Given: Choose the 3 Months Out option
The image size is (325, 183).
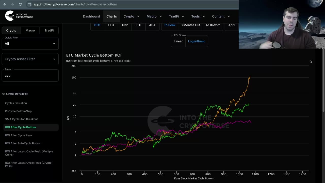Looking at the screenshot, I should (x=190, y=25).
